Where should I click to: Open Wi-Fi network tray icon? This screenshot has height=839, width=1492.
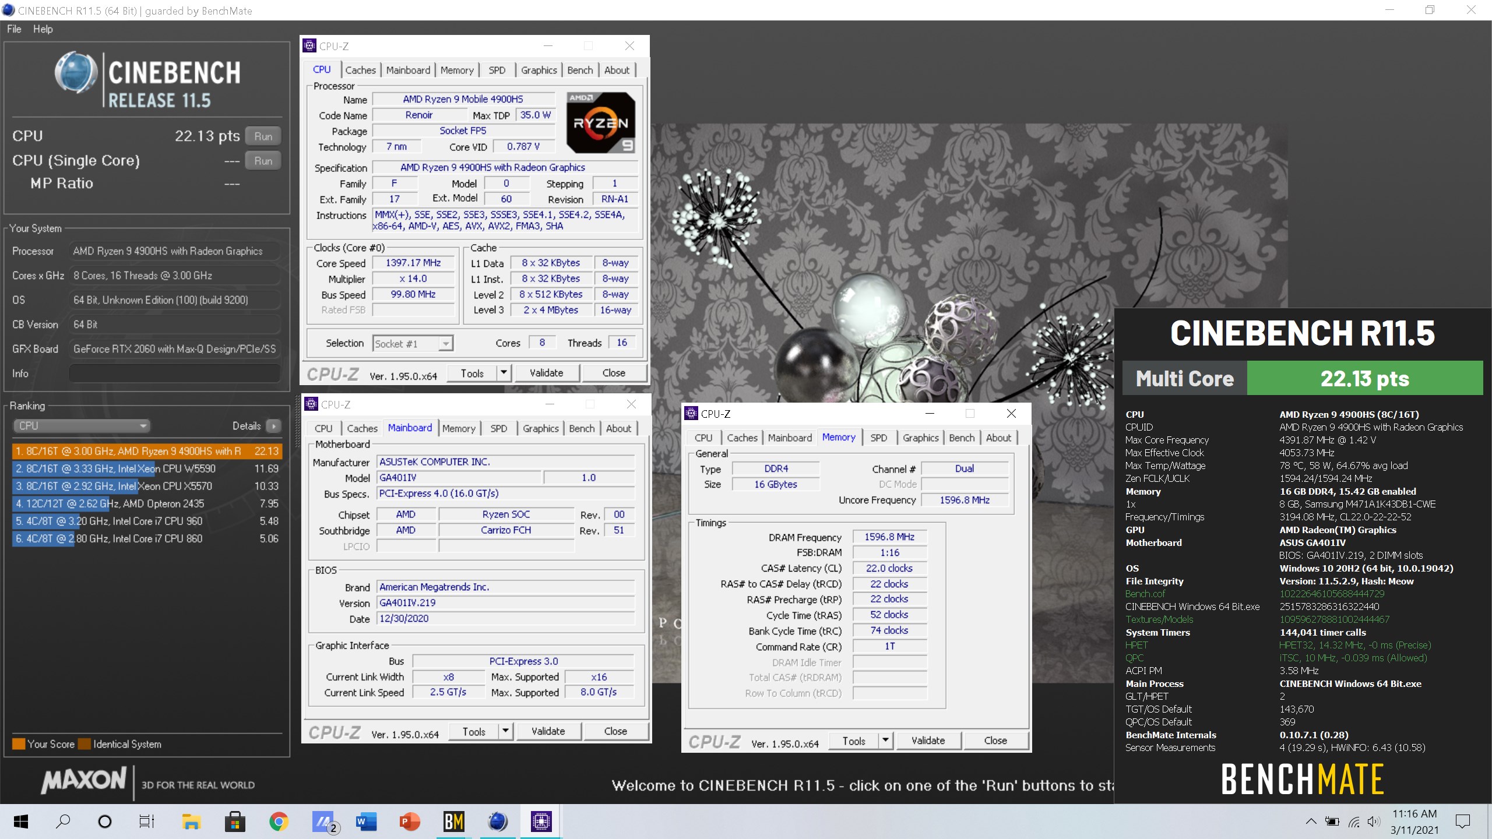1354,822
